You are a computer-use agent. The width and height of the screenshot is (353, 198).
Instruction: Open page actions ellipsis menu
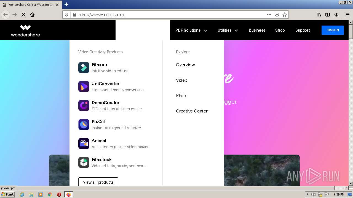click(x=269, y=15)
